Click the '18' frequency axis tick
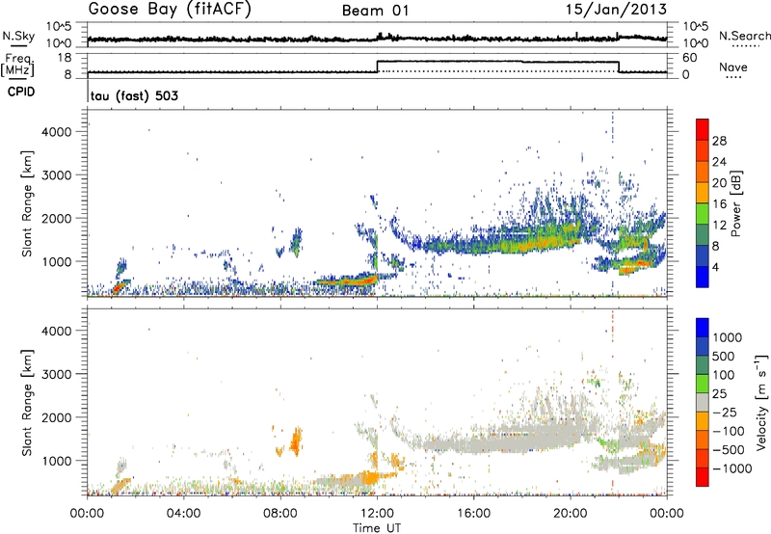This screenshot has height=534, width=771. [64, 58]
